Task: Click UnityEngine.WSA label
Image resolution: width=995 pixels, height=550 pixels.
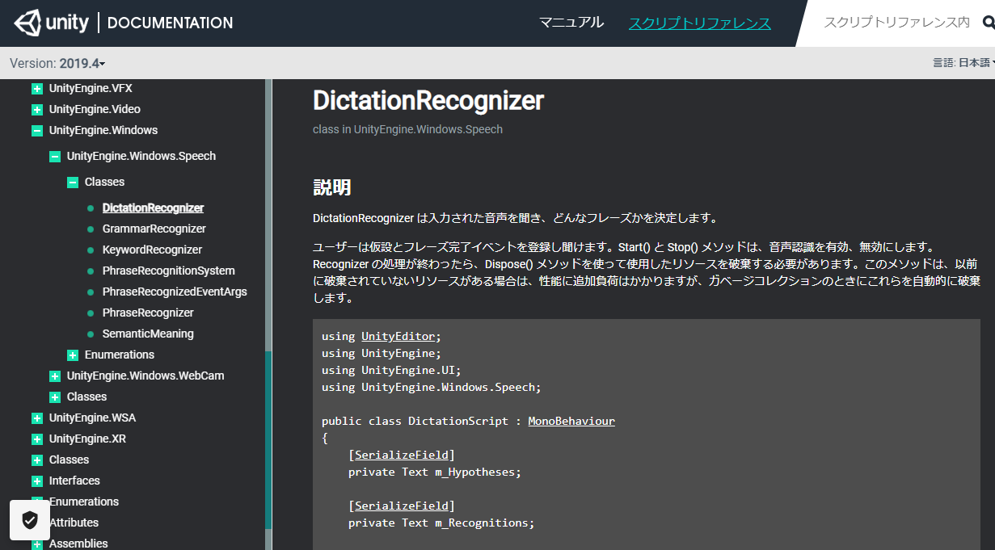Action: coord(92,418)
